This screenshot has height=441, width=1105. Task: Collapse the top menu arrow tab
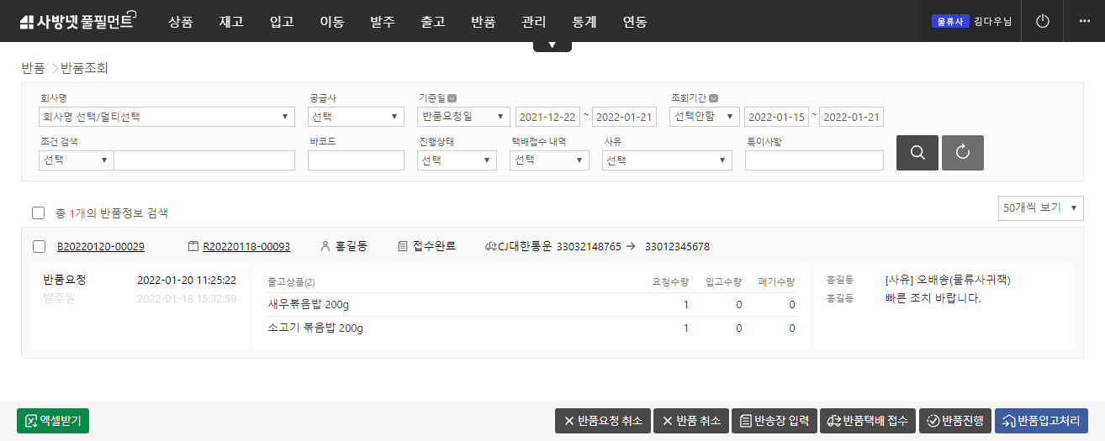pos(552,45)
